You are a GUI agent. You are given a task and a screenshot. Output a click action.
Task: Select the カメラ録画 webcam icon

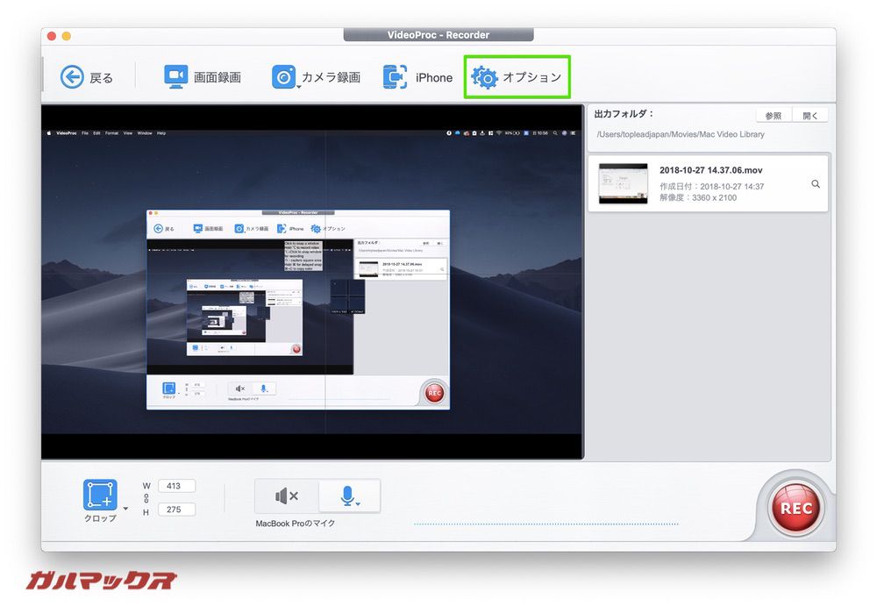click(282, 76)
